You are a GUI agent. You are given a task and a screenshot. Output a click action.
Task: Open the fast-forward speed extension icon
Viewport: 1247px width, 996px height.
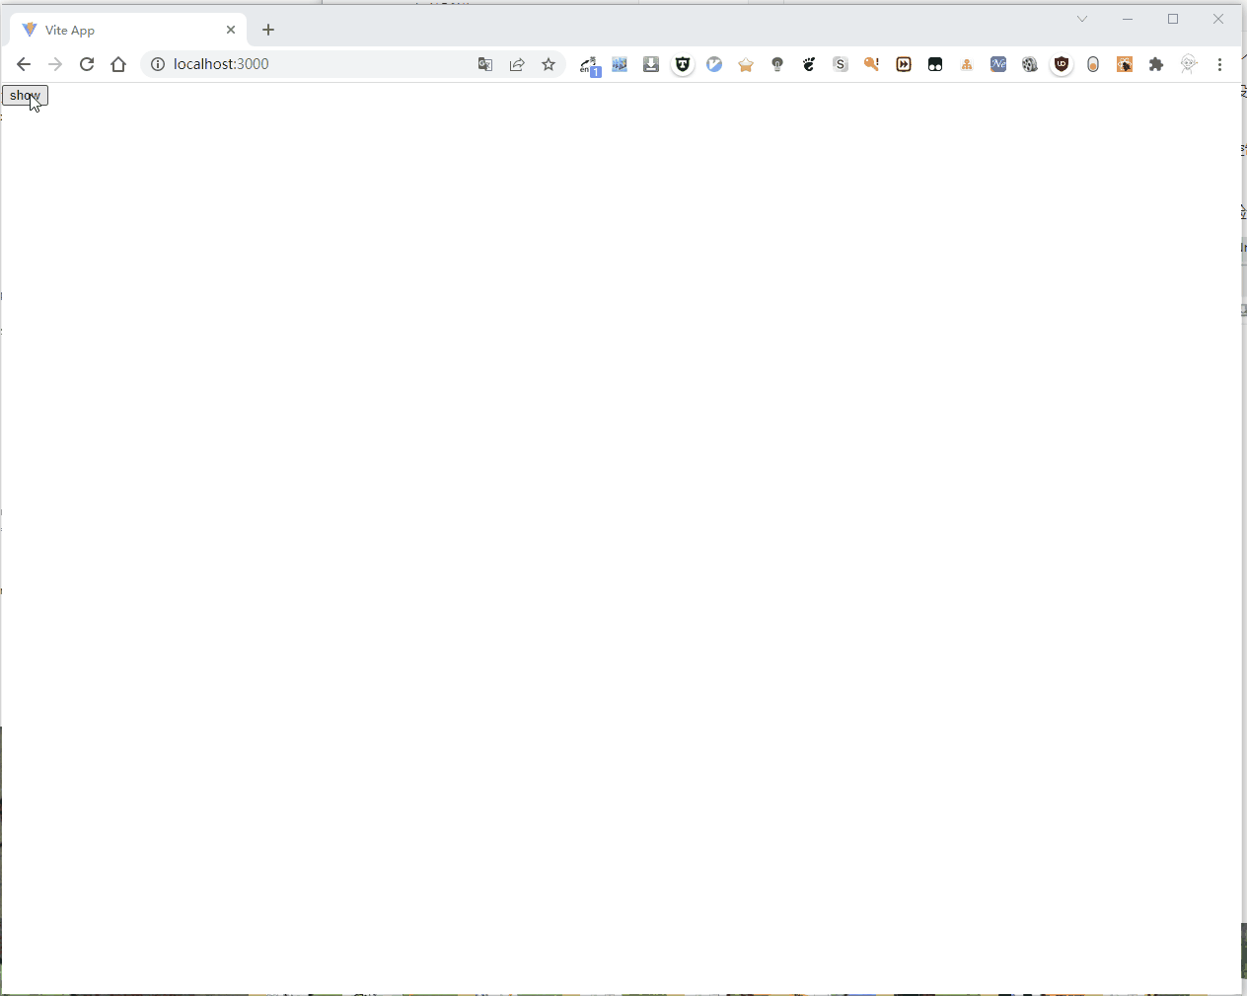click(x=904, y=64)
